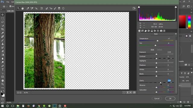The height and width of the screenshot is (108, 193).
Task: Toggle between current and default settings
Action: click(x=134, y=92)
